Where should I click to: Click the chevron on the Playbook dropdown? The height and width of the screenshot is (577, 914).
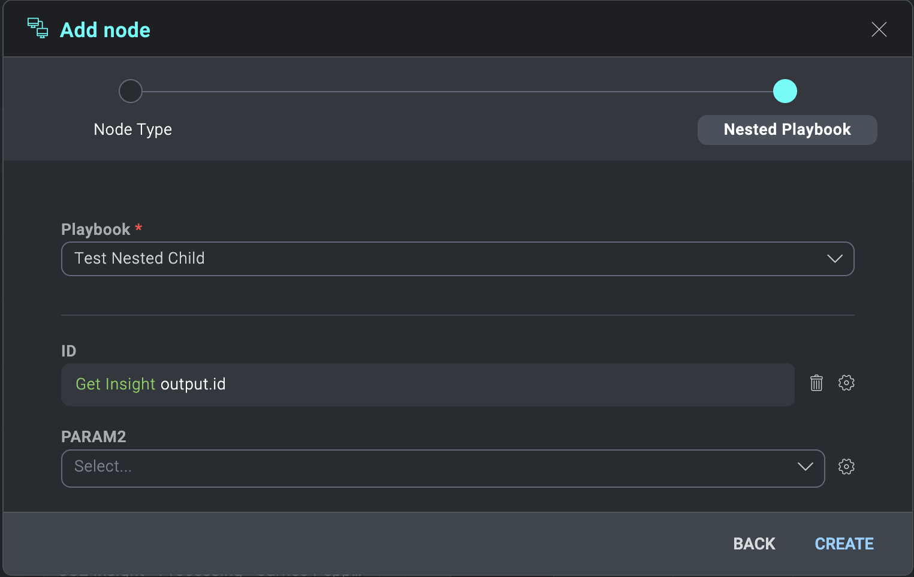834,259
